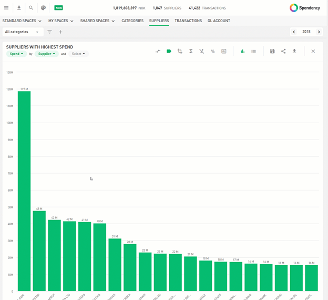Expand the All categories dropdown
The height and width of the screenshot is (300, 328).
pos(20,32)
